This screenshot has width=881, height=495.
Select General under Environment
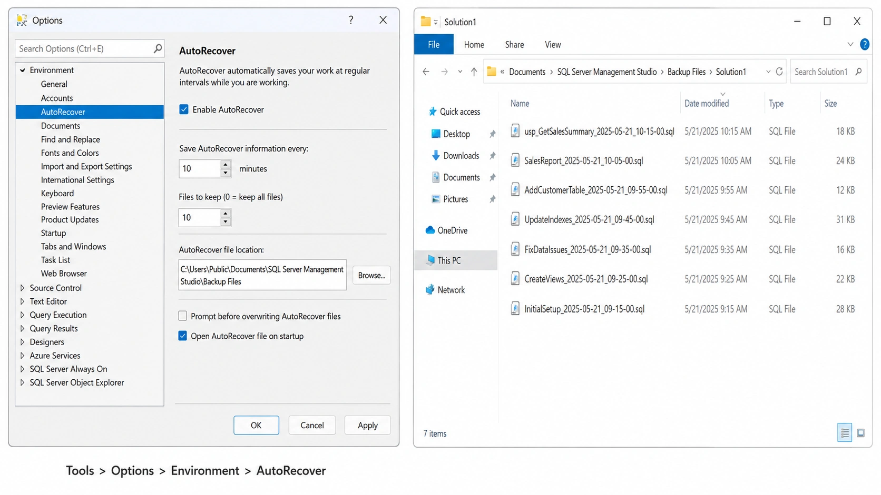click(x=54, y=84)
